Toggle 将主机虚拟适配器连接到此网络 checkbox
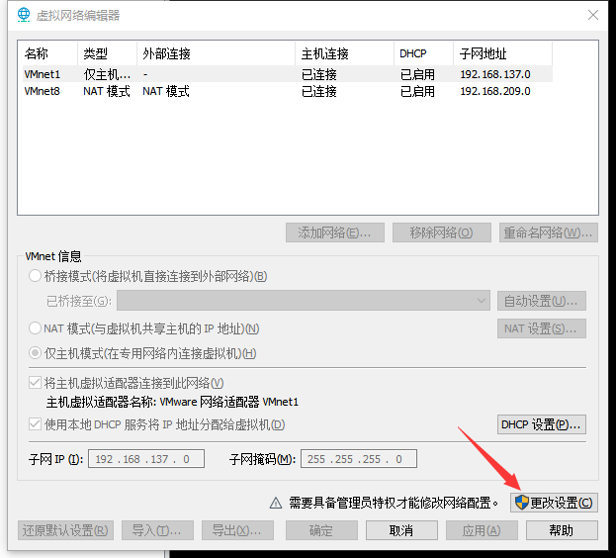Viewport: 616px width, 558px height. point(35,383)
